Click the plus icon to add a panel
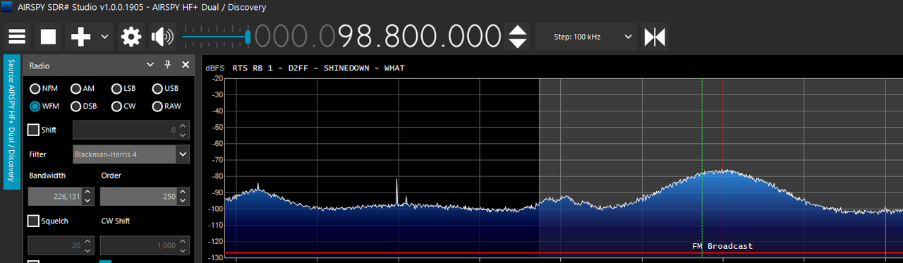The image size is (903, 263). pyautogui.click(x=81, y=37)
